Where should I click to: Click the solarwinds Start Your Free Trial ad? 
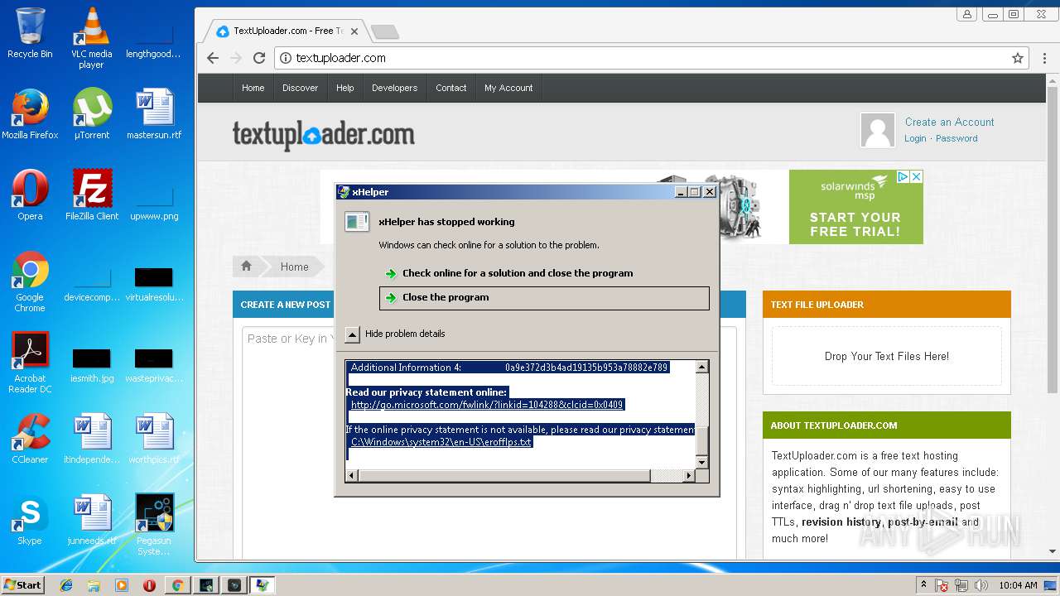855,207
